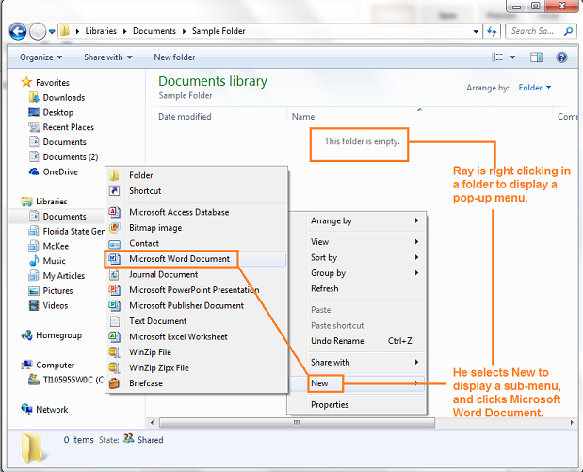Toggle the preview pane icon
This screenshot has height=472, width=583.
click(536, 57)
